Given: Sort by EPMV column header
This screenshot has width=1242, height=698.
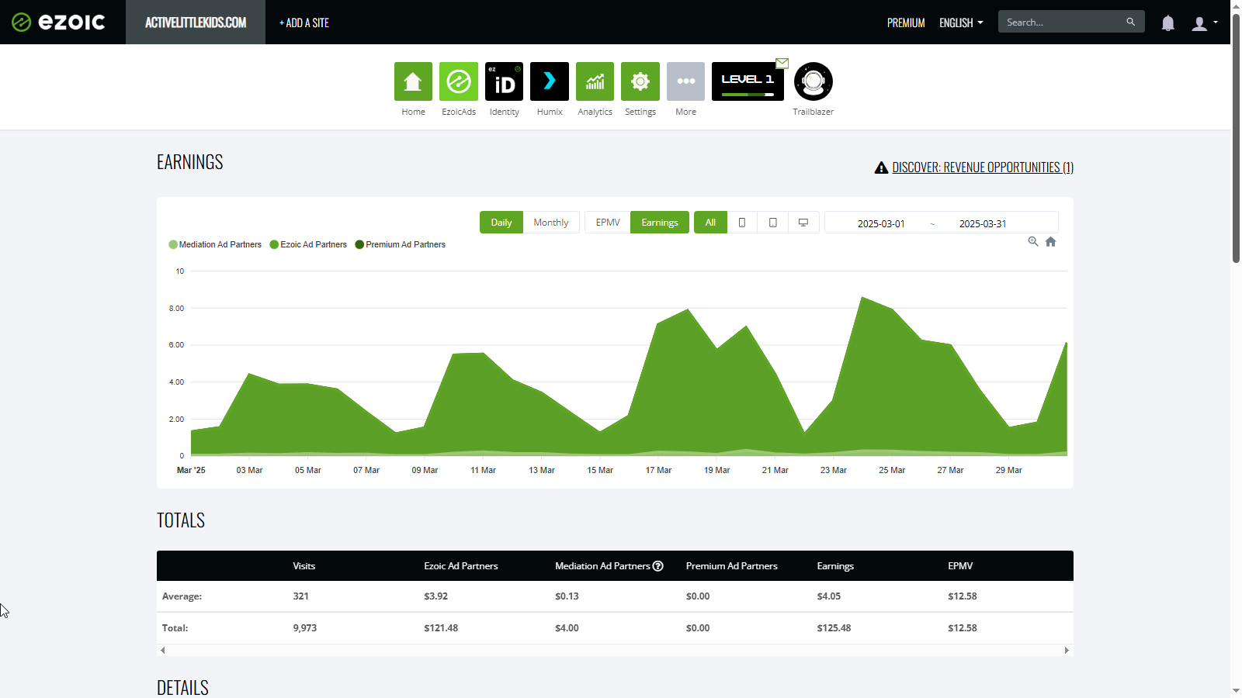Looking at the screenshot, I should click(x=960, y=566).
